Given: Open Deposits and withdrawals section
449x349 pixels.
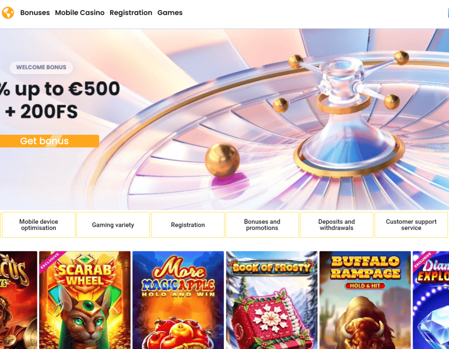Looking at the screenshot, I should click(336, 225).
